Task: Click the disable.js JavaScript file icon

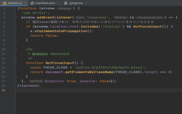Action: click(x=5, y=3)
